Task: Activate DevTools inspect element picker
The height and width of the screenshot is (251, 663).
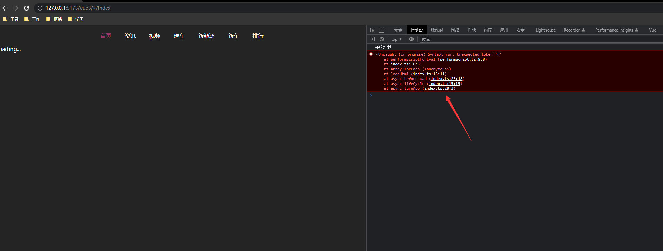Action: 372,30
